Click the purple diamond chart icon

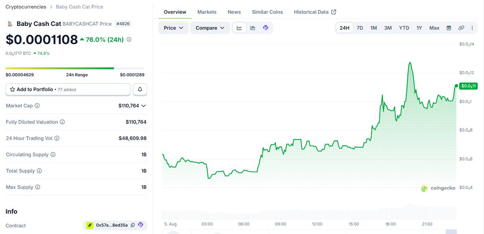[266, 28]
